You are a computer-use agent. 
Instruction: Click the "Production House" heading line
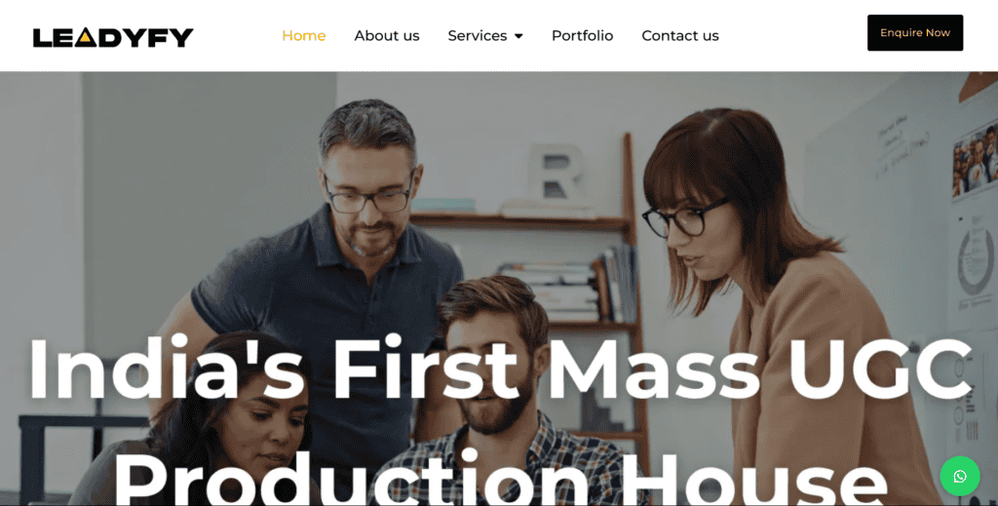(x=500, y=479)
